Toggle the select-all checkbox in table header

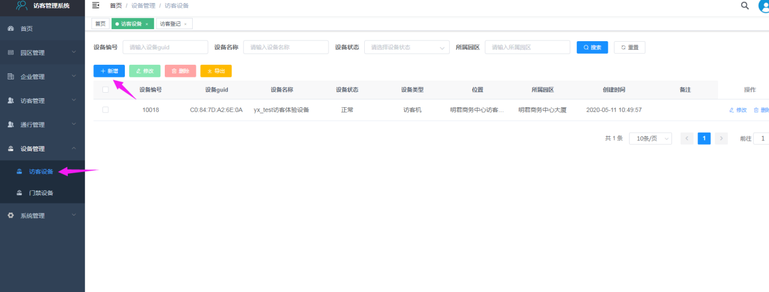pyautogui.click(x=105, y=90)
